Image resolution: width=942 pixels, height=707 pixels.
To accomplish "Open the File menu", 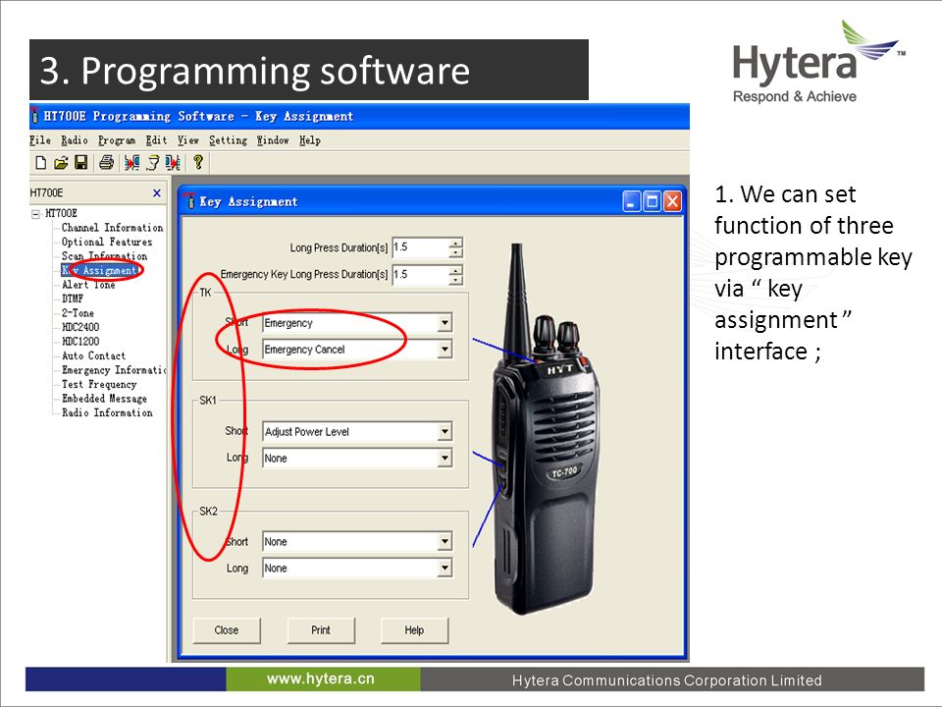I will [x=40, y=140].
